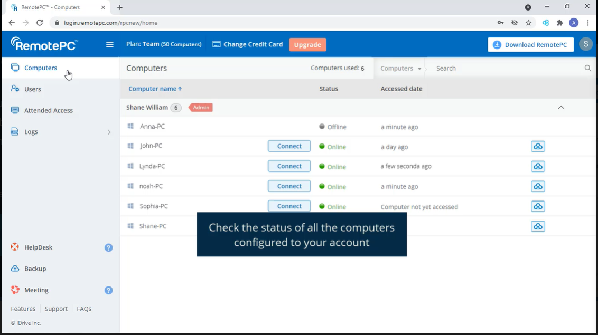Click the Admin tag
Viewport: 598px width, 335px height.
point(201,107)
